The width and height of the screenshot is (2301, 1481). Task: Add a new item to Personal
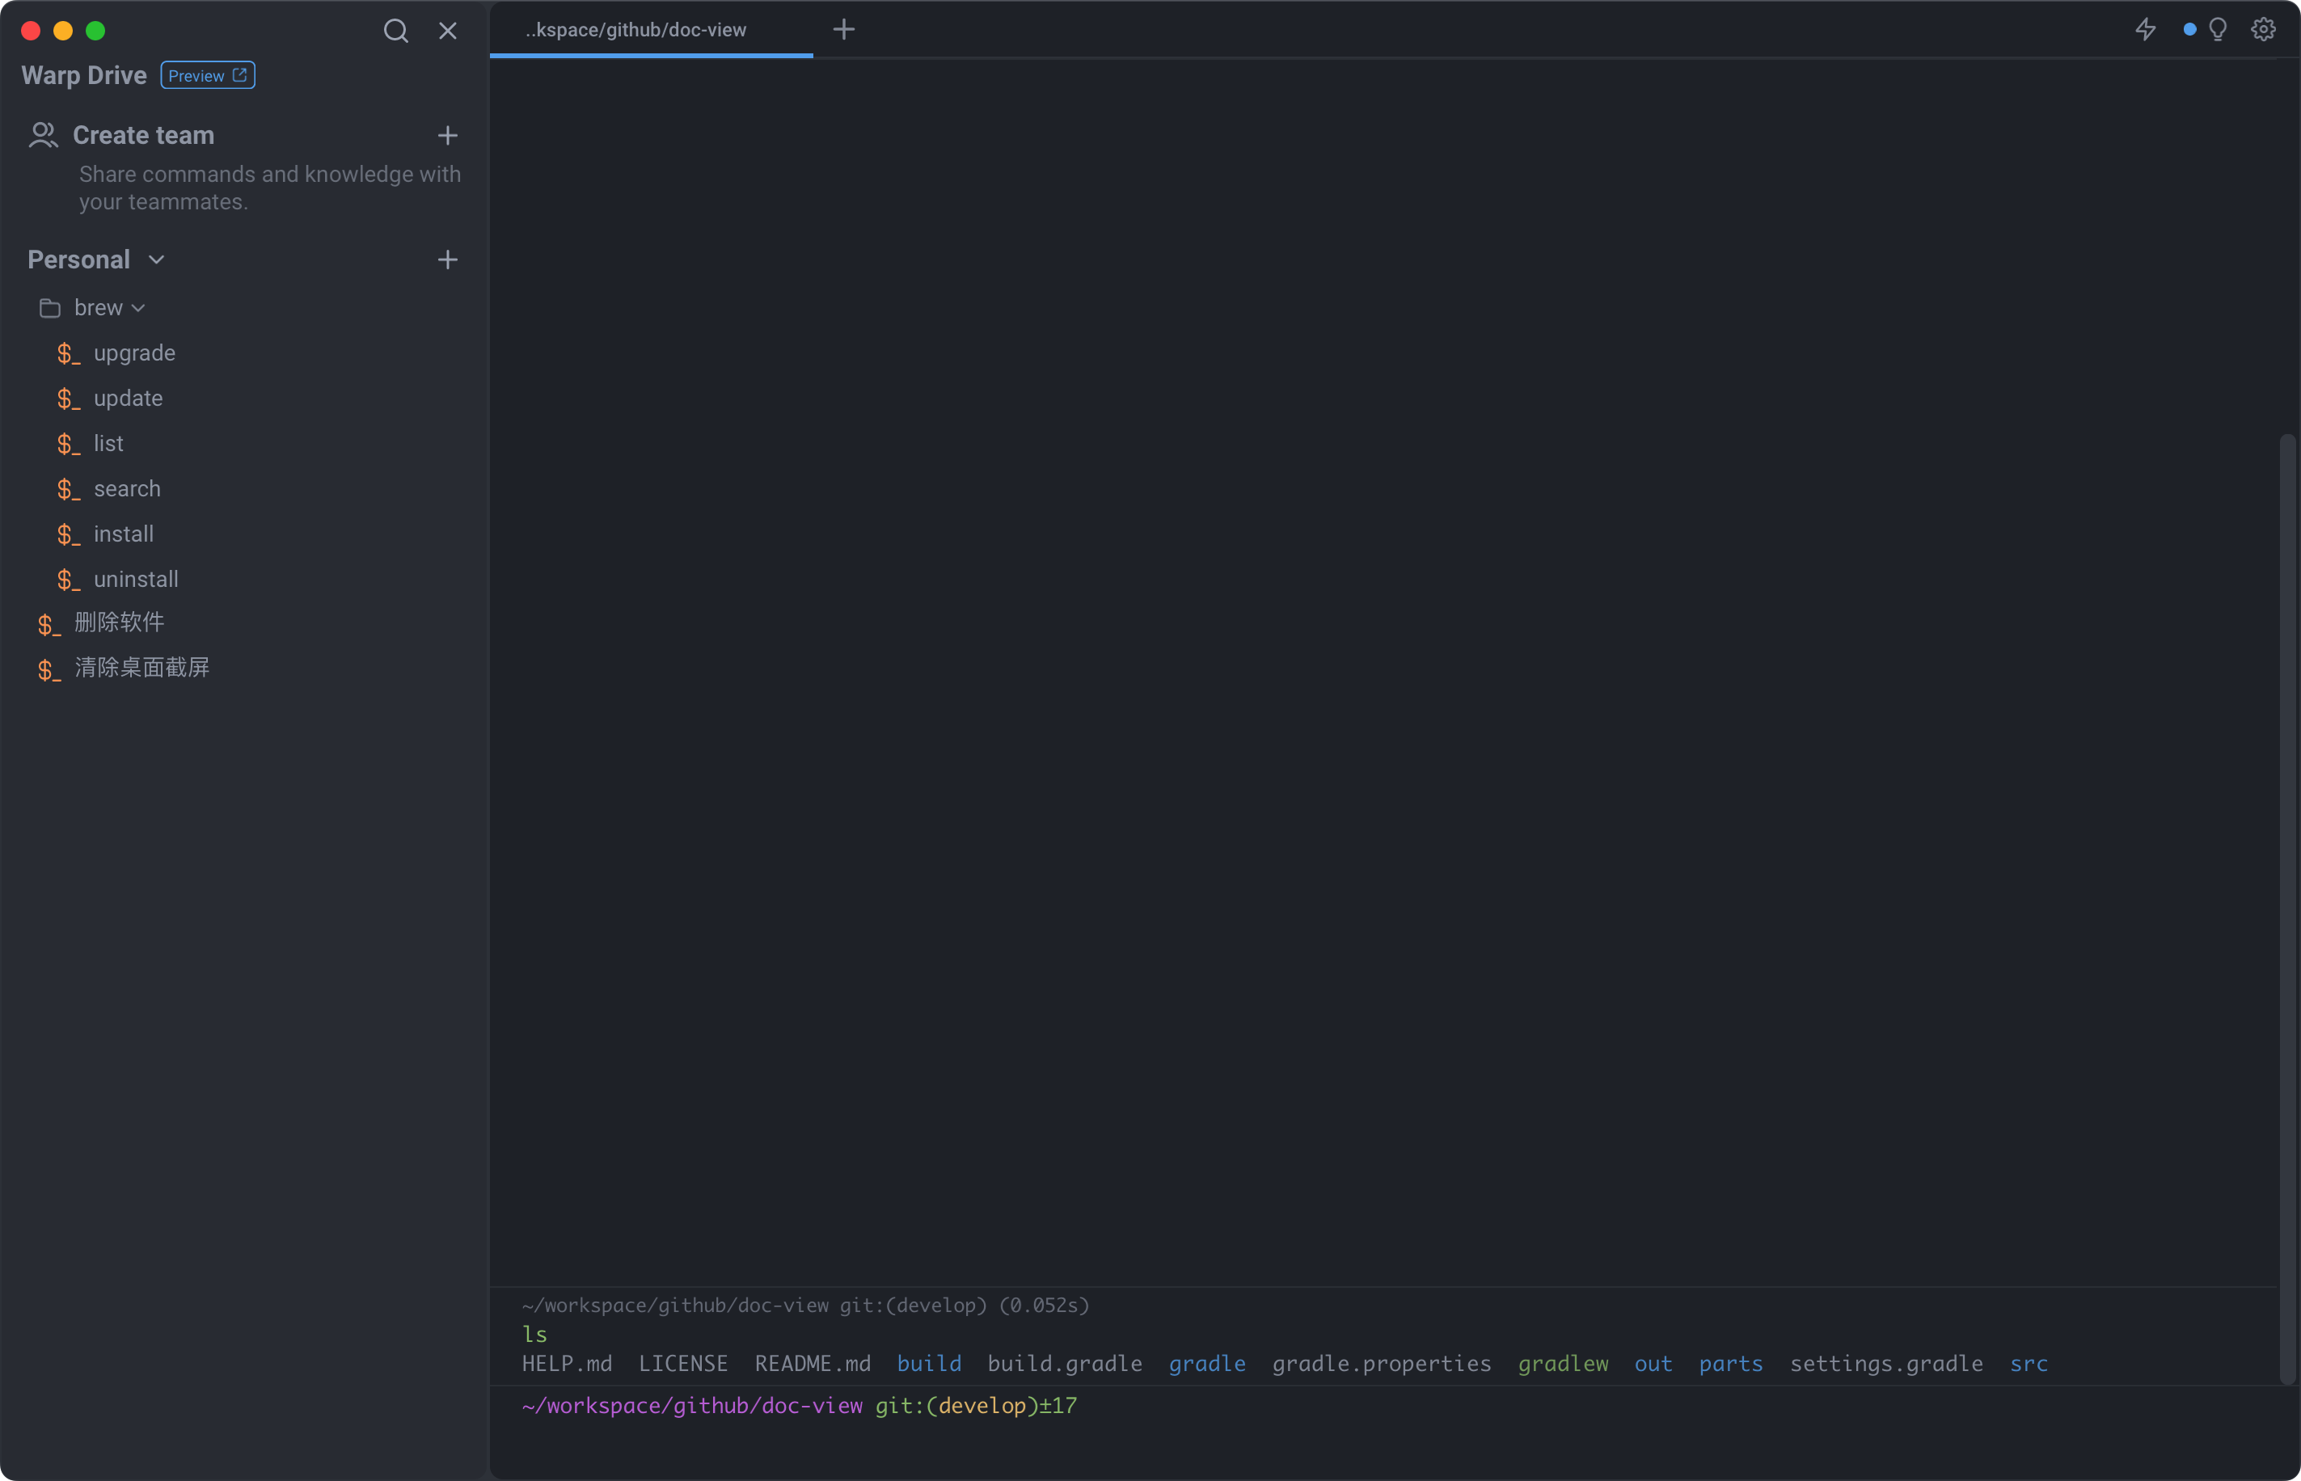447,259
